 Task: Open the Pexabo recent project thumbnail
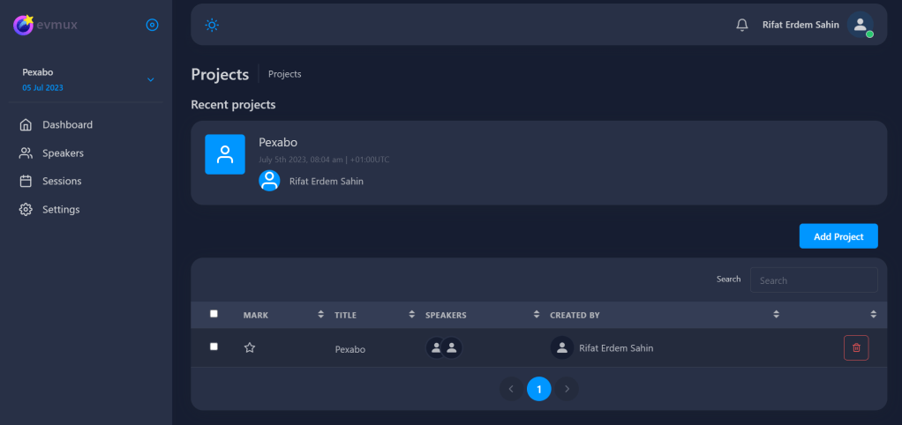225,154
